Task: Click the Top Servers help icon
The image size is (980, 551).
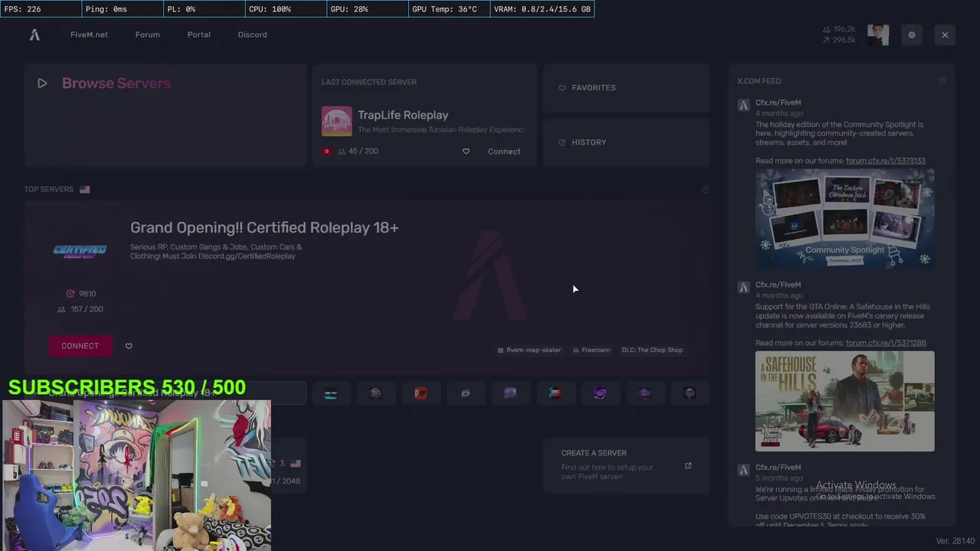Action: [705, 190]
